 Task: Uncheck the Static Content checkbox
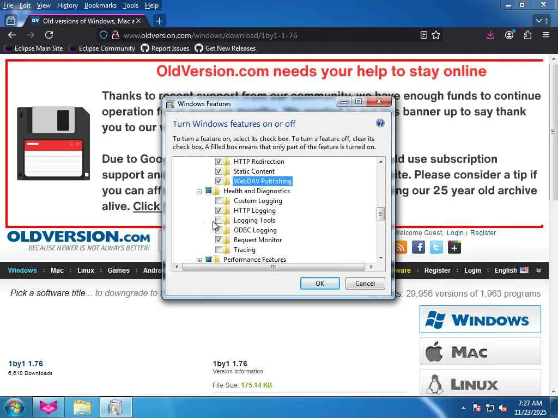click(219, 171)
